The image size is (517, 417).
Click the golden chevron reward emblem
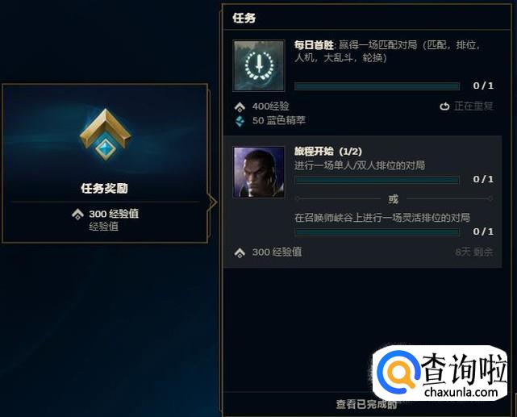coord(105,134)
